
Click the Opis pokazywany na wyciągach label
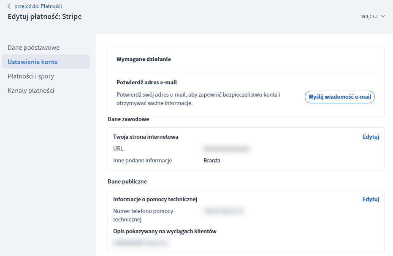[165, 232]
